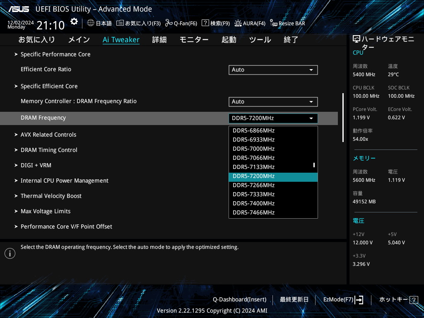Viewport: 424px width, 318px height.
Task: Click the info icon beside help text
Action: click(10, 253)
